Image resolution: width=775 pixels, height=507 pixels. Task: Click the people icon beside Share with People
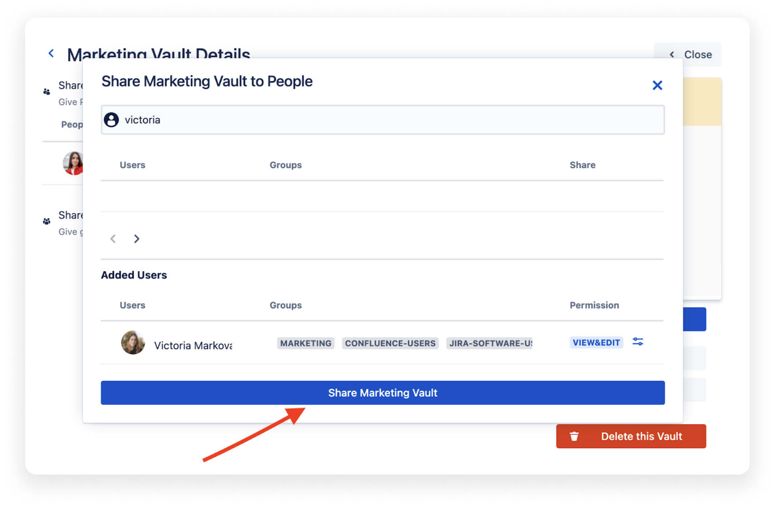47,91
